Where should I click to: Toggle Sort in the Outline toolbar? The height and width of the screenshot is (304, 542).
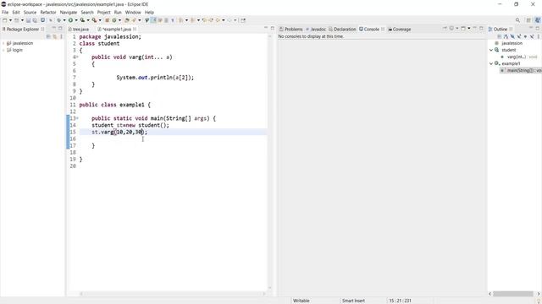coord(506,36)
